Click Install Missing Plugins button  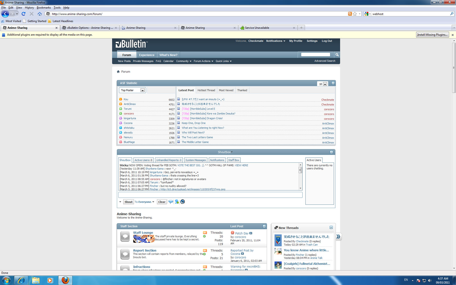432,35
